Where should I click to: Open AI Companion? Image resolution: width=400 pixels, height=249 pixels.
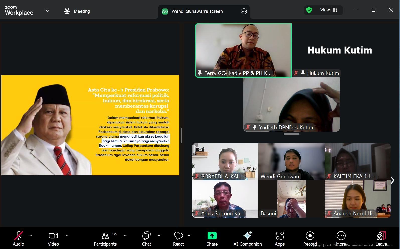click(x=247, y=239)
